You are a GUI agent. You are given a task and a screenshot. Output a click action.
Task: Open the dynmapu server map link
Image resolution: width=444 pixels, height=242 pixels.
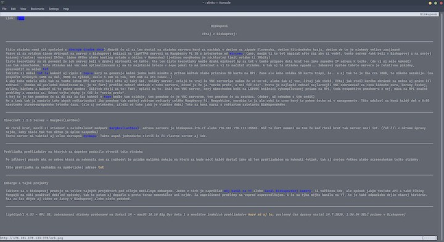90,136
